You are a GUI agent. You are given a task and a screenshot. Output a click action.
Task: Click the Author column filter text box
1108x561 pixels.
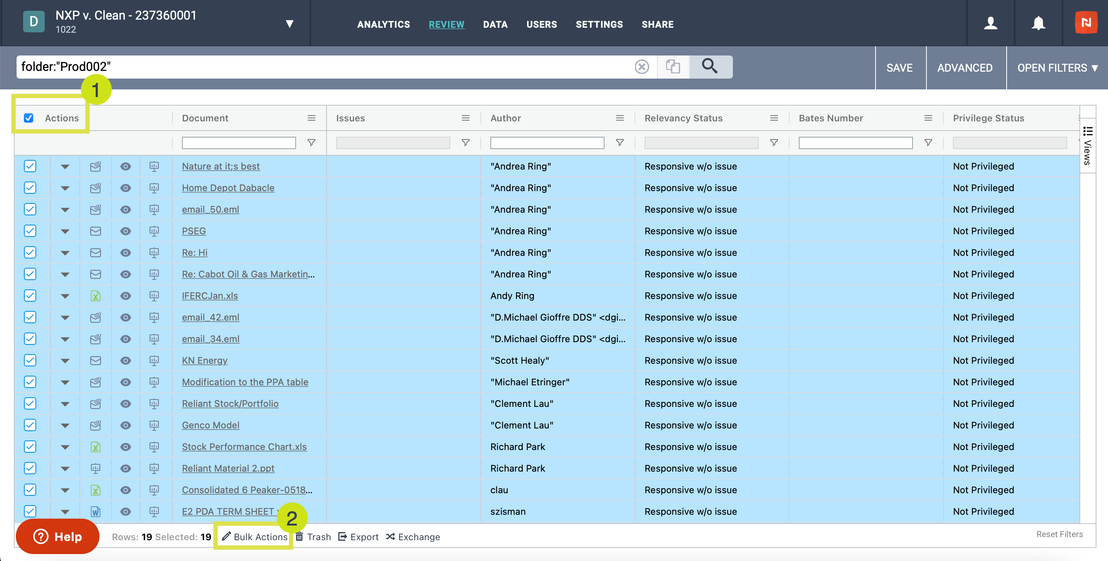[x=547, y=143]
